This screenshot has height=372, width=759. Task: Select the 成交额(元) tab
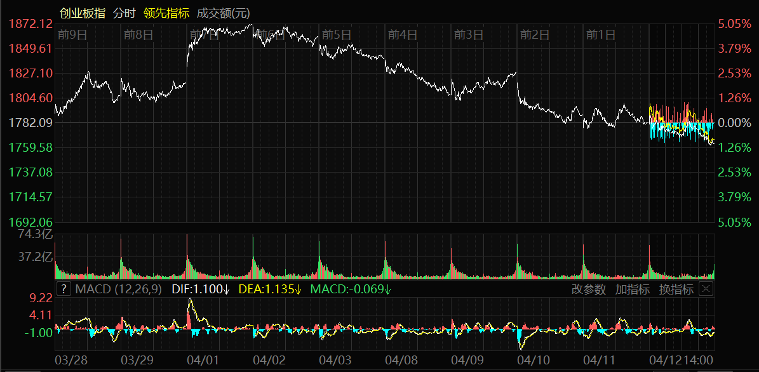tap(224, 13)
